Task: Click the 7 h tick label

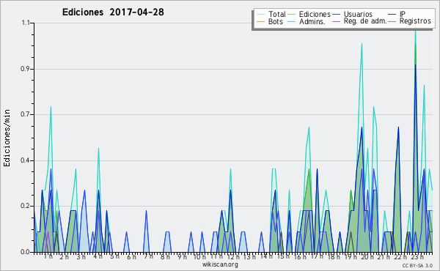Action: [148, 256]
